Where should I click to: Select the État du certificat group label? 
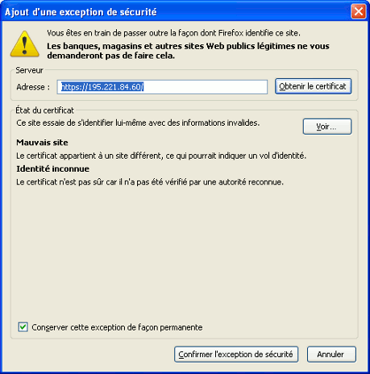(44, 110)
